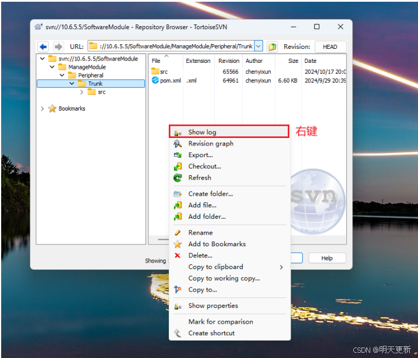This screenshot has height=358, width=418.
Task: Select Add file... menu entry
Action: coord(229,205)
